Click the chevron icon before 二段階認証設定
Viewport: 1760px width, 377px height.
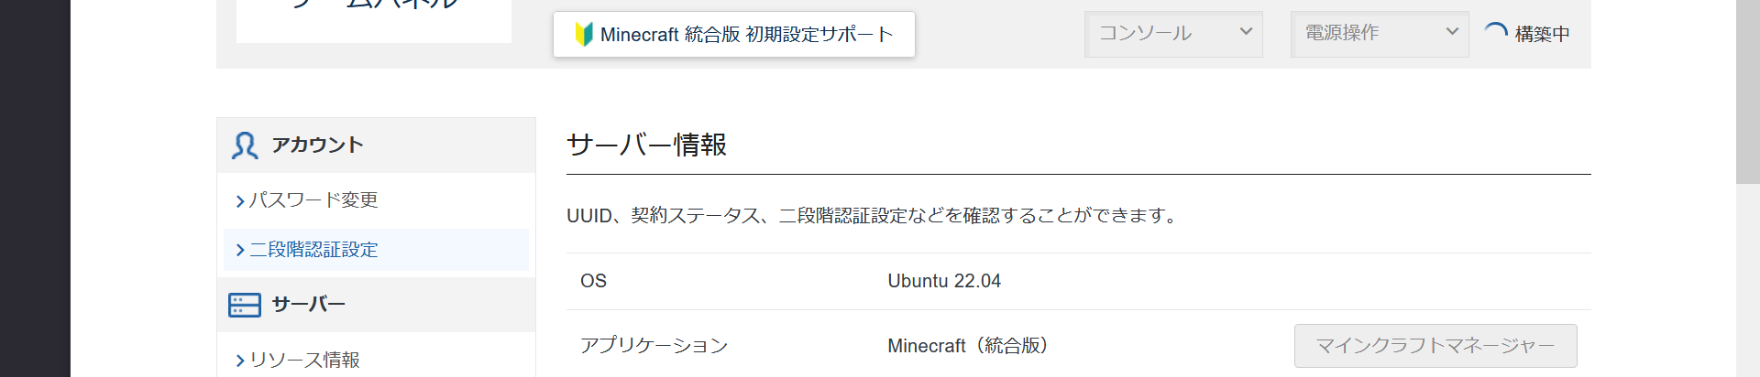pyautogui.click(x=240, y=250)
